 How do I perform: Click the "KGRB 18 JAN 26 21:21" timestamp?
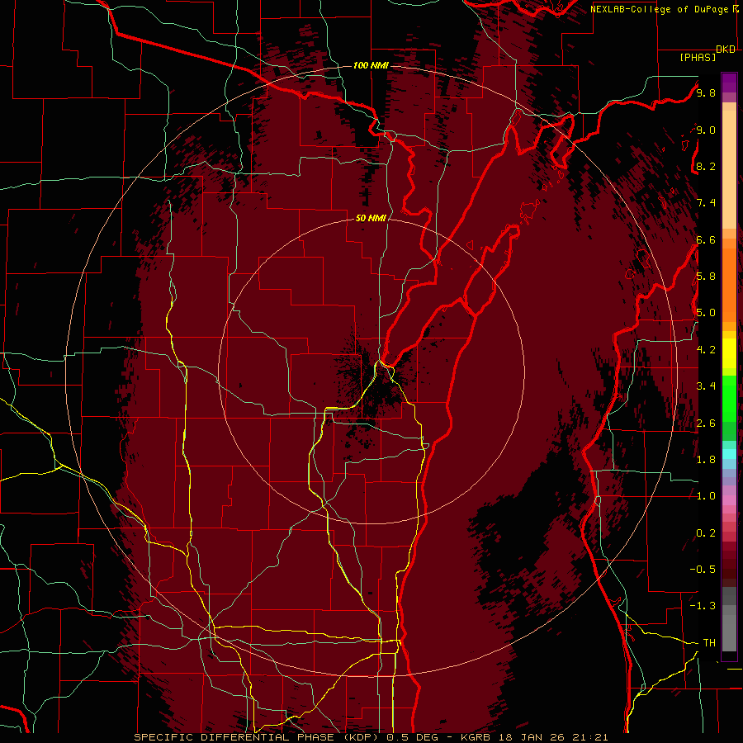534,737
